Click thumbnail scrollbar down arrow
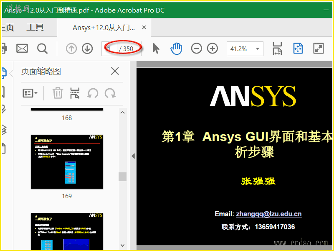This screenshot has width=334, height=251. pyautogui.click(x=122, y=245)
